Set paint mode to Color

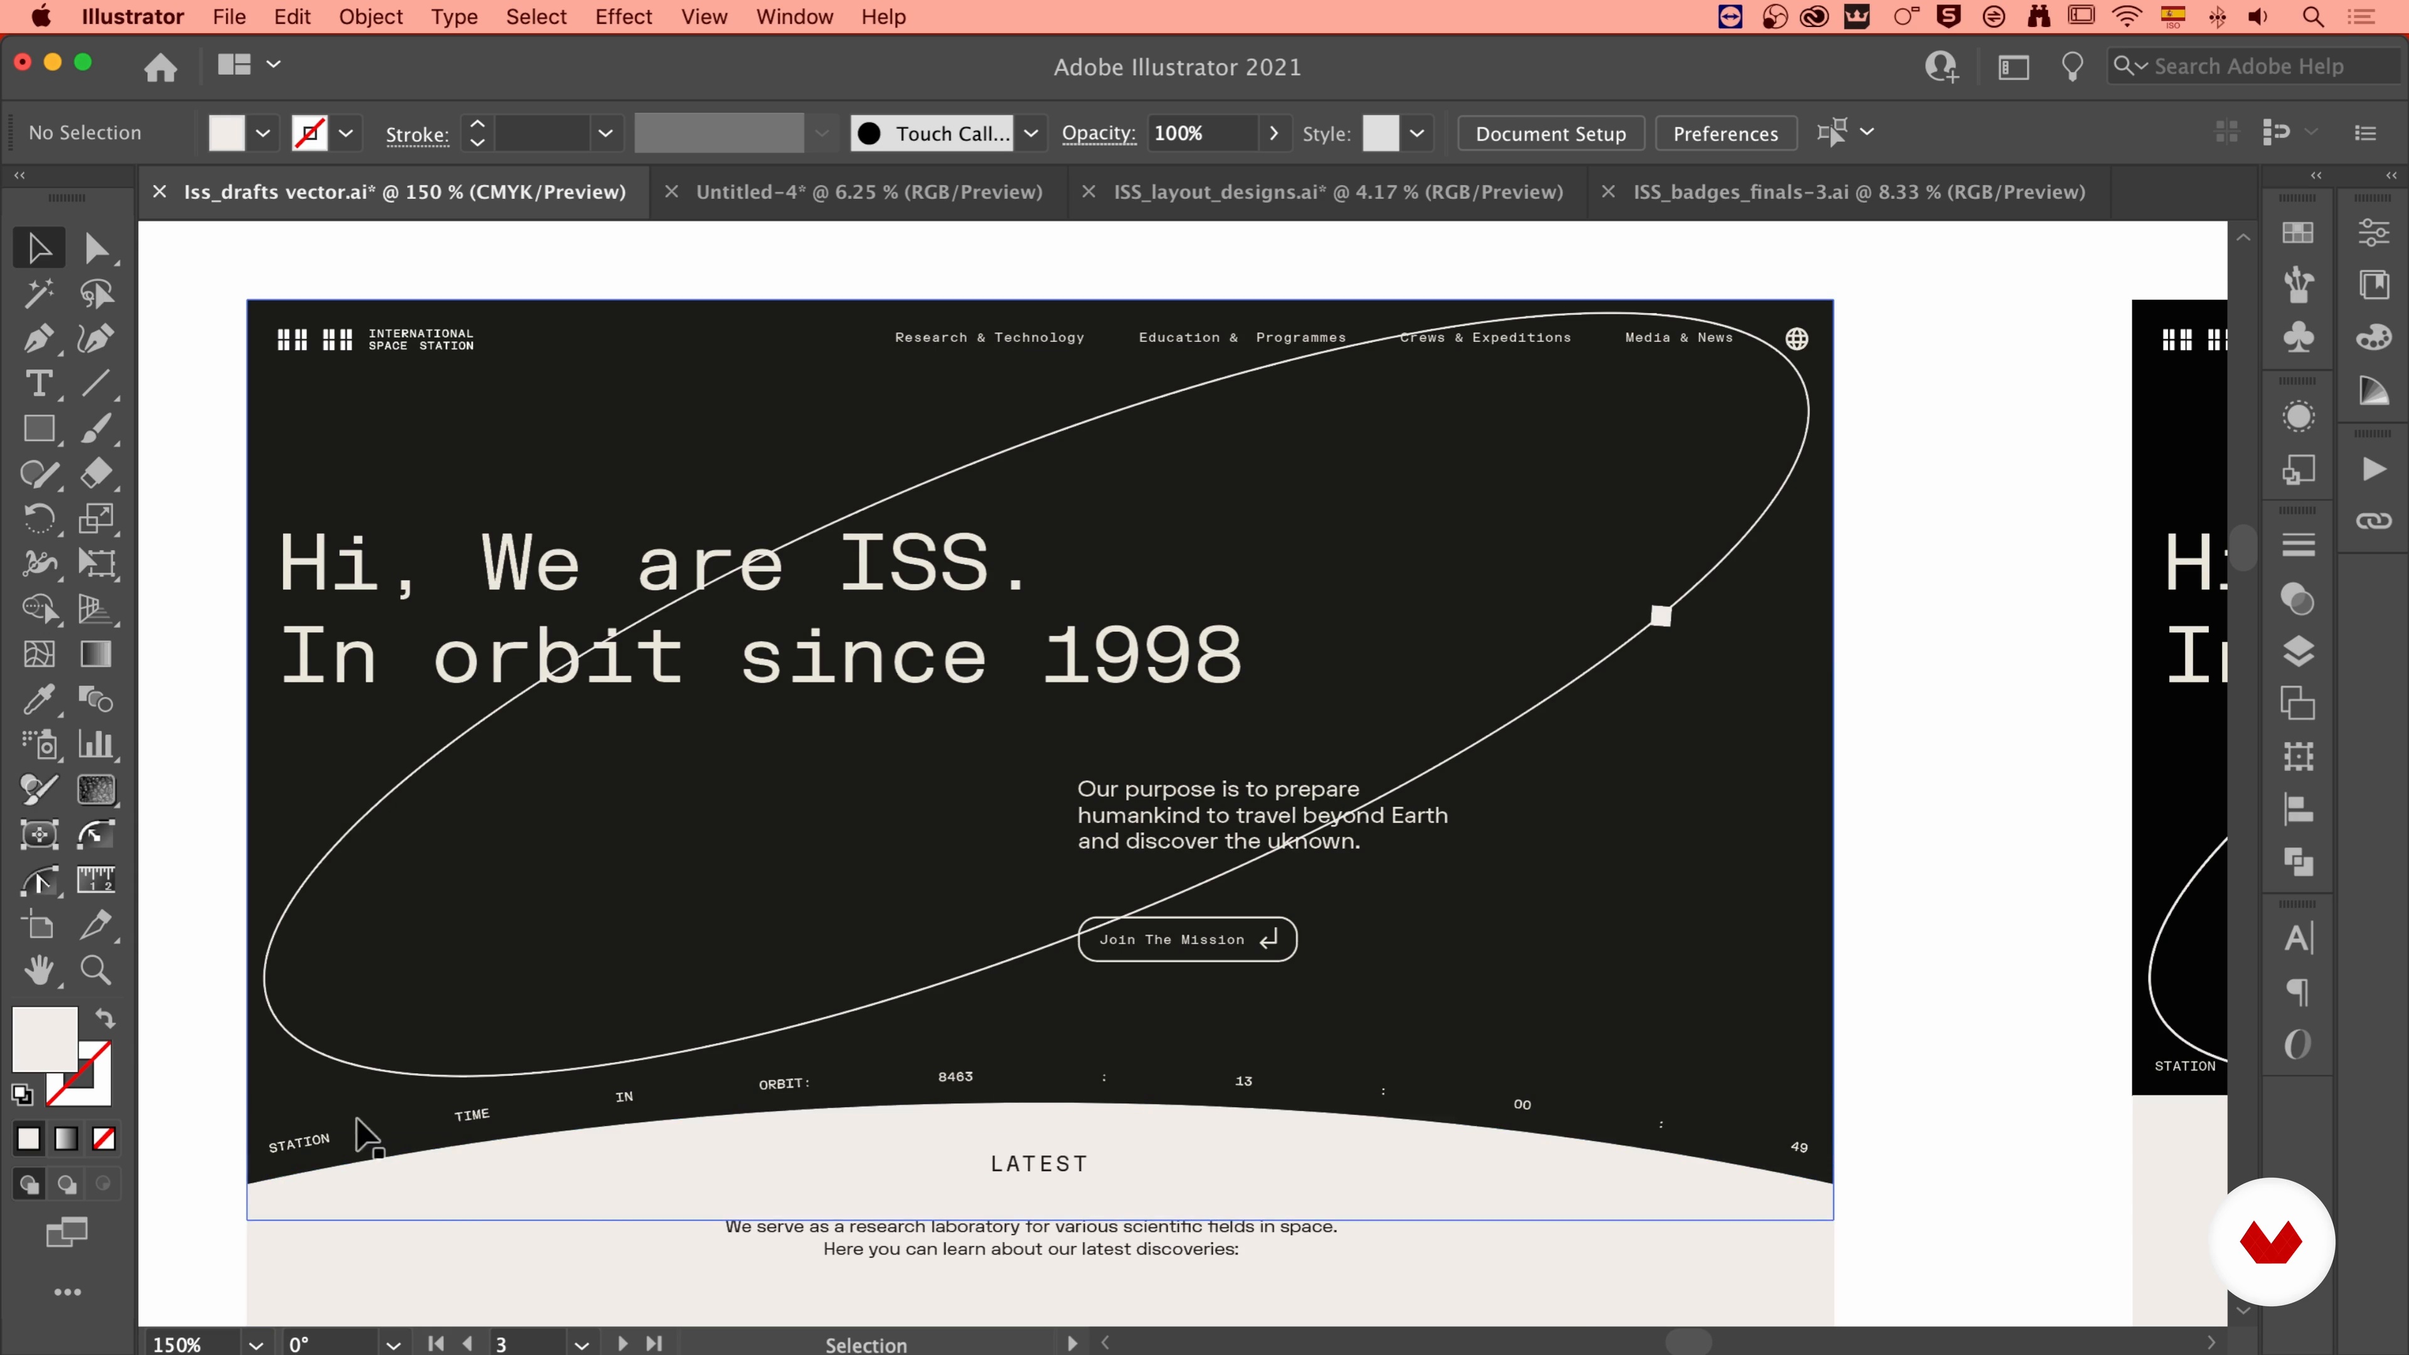coord(28,1139)
